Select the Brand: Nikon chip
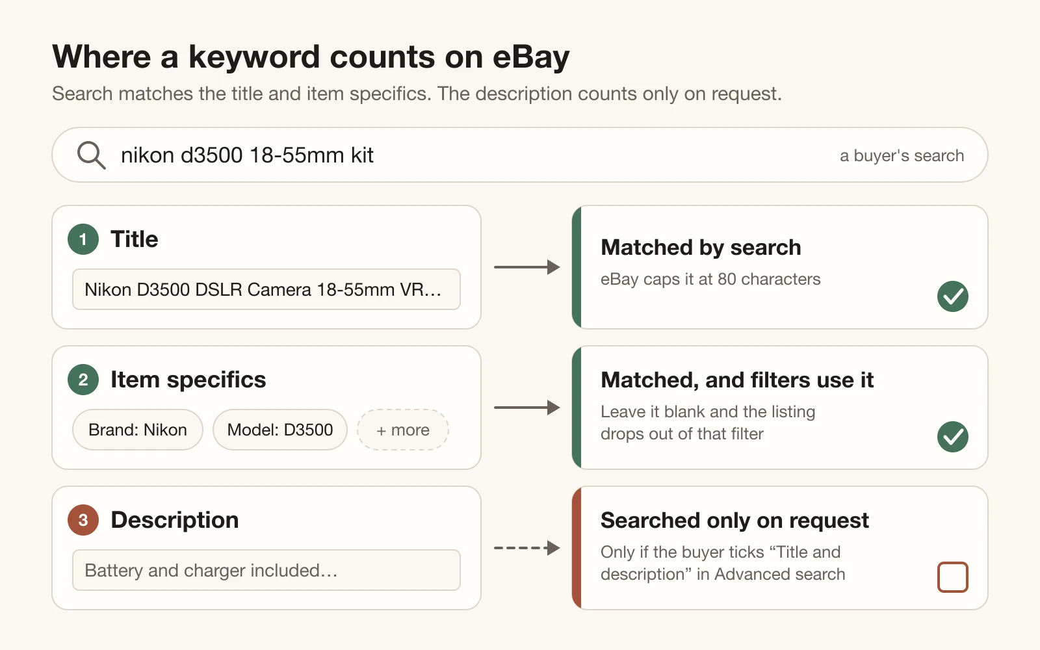This screenshot has width=1040, height=650. tap(138, 430)
